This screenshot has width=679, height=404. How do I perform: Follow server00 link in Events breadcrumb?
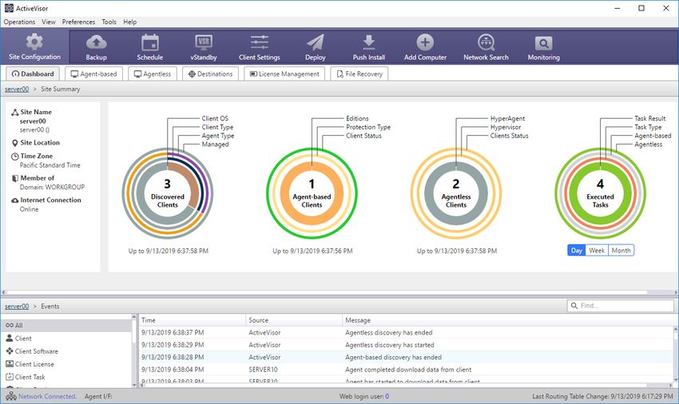[x=17, y=306]
